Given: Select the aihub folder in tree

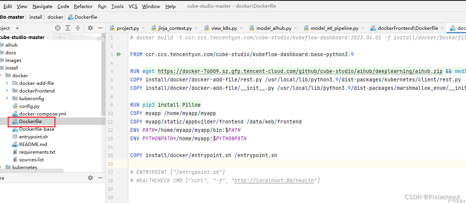Looking at the screenshot, I should pos(11,45).
